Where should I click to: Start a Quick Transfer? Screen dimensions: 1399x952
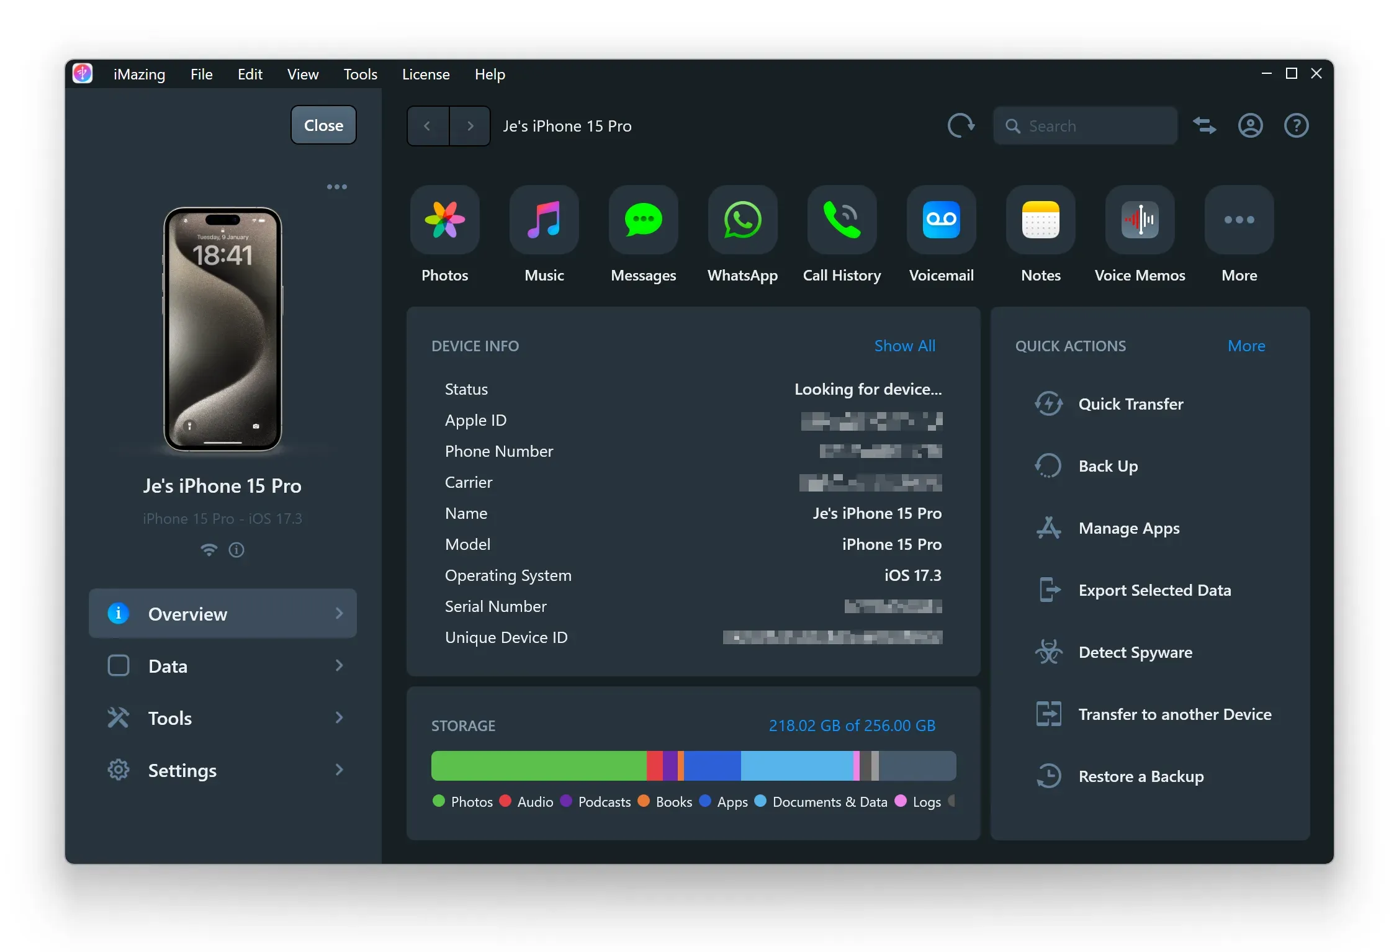(1130, 404)
